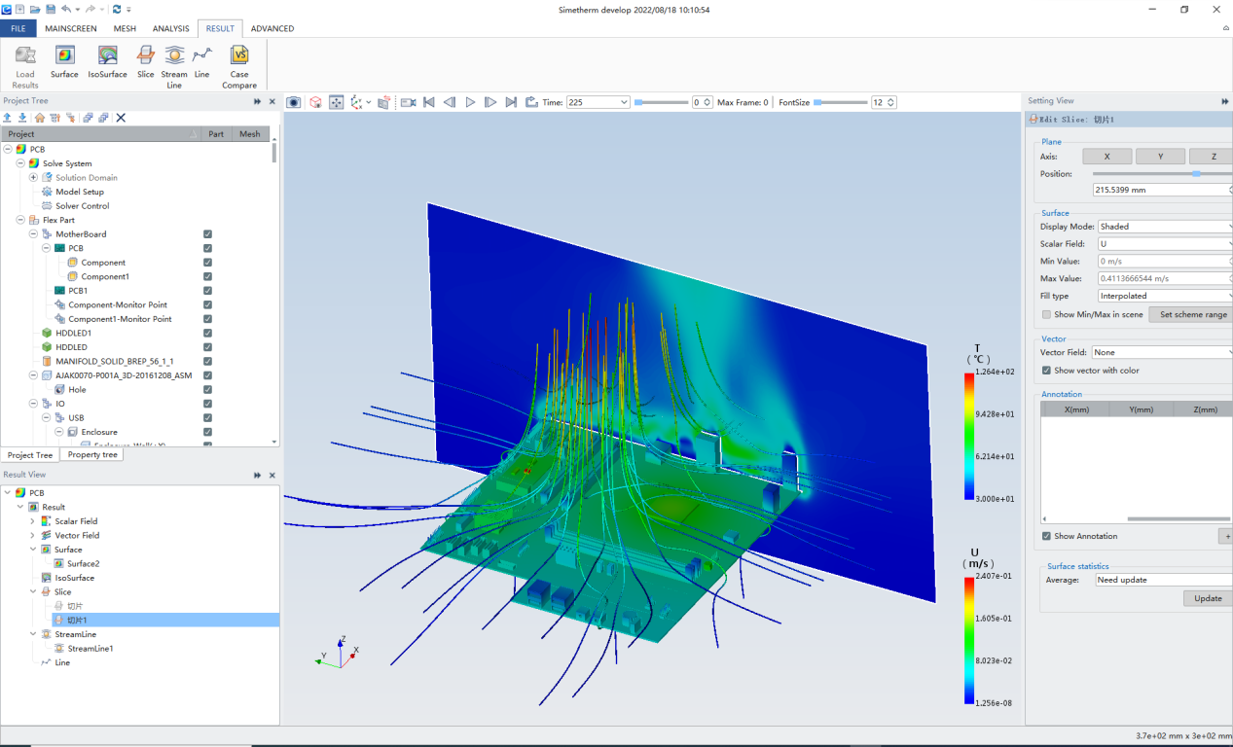Collapse the Flex Part node
Image resolution: width=1233 pixels, height=747 pixels.
pos(20,220)
